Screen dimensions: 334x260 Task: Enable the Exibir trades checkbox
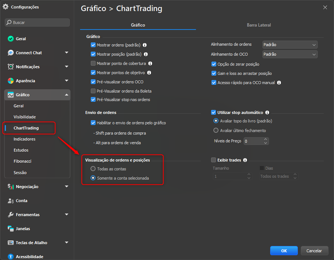tap(213, 160)
